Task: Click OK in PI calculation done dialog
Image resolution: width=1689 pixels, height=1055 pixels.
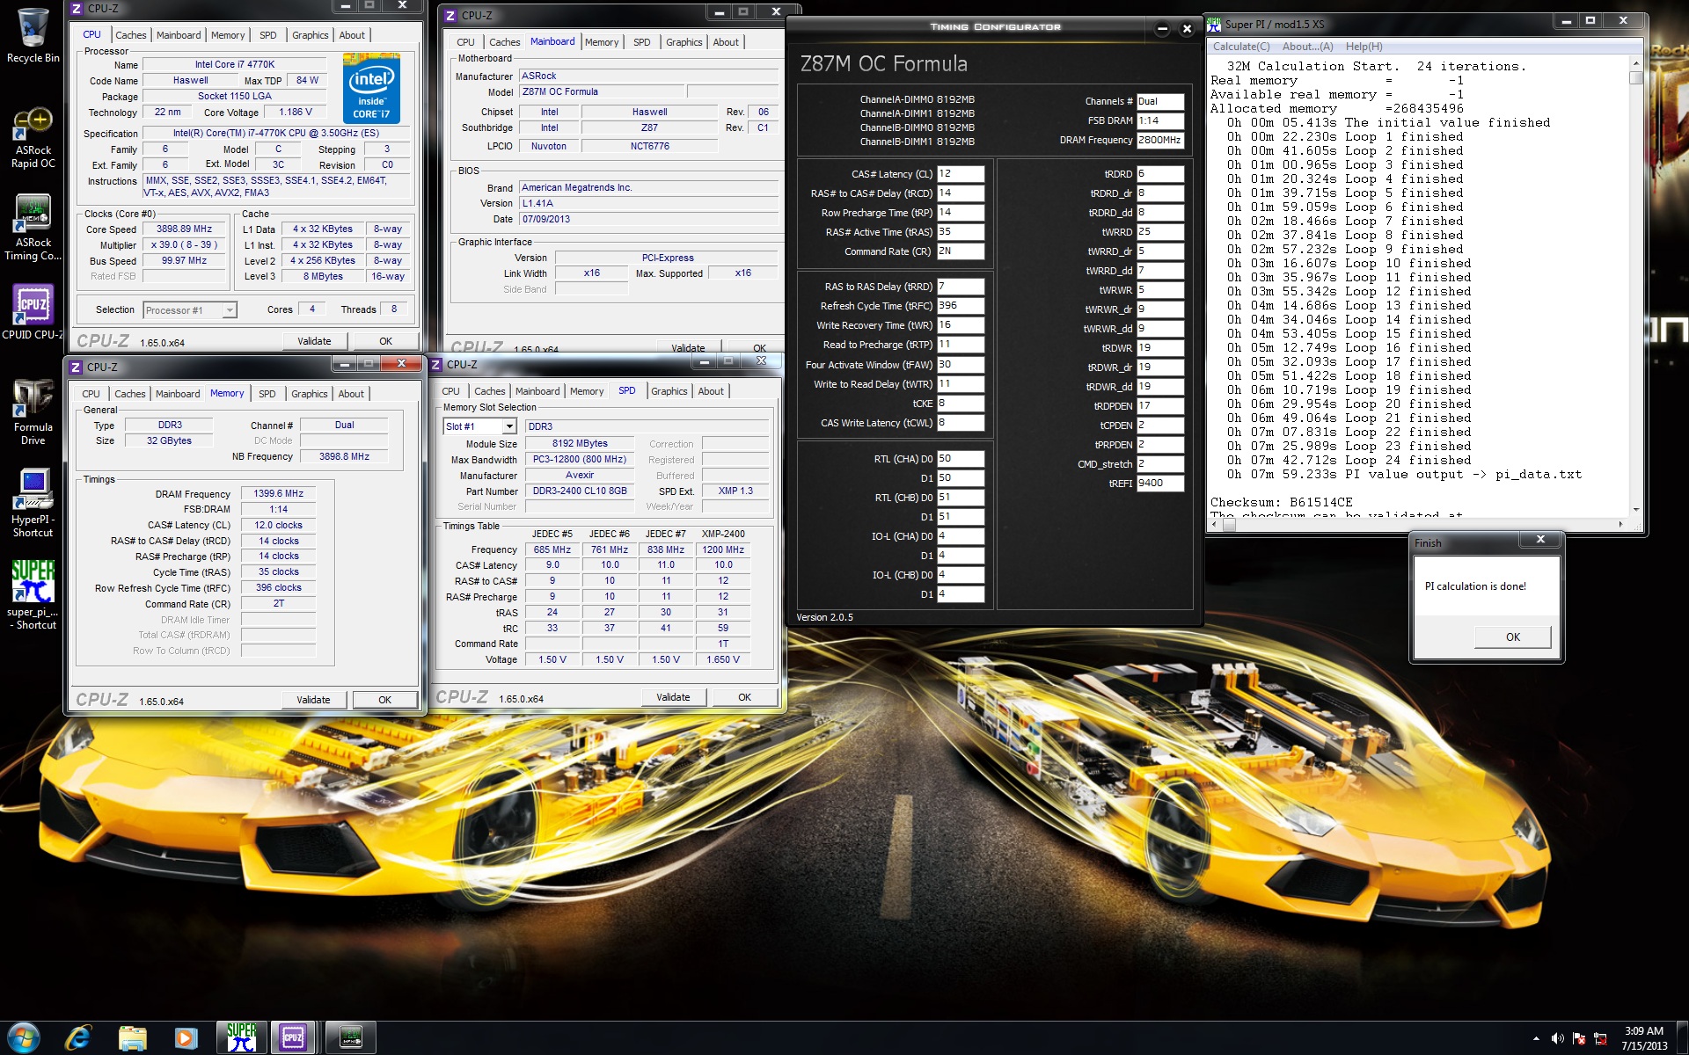Action: pos(1512,637)
